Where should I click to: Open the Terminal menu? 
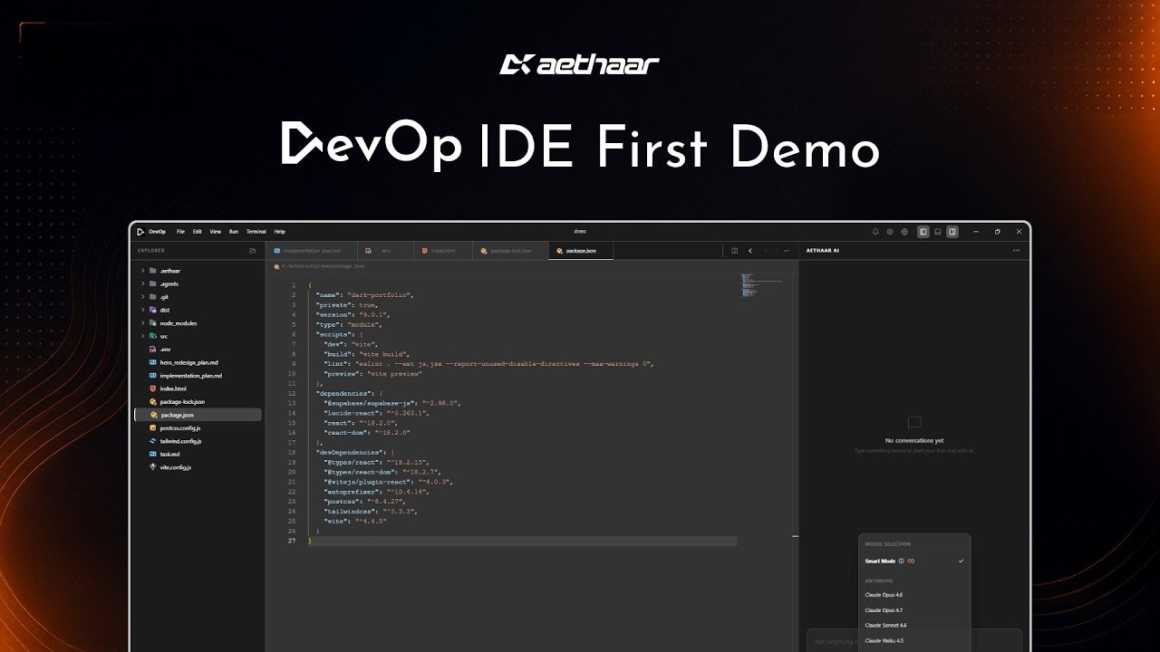click(x=256, y=232)
